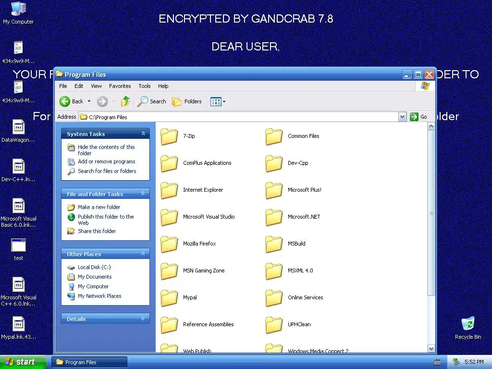Select the Microsoft.NET folder icon

[274, 217]
